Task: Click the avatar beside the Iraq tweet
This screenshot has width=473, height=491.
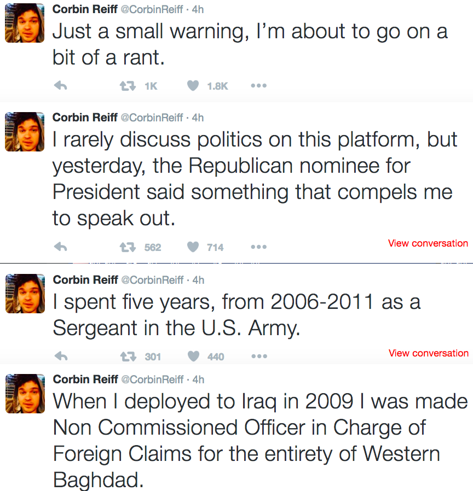Action: coord(25,394)
